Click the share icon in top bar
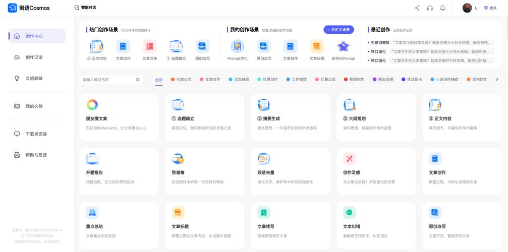The image size is (508, 252). click(417, 8)
